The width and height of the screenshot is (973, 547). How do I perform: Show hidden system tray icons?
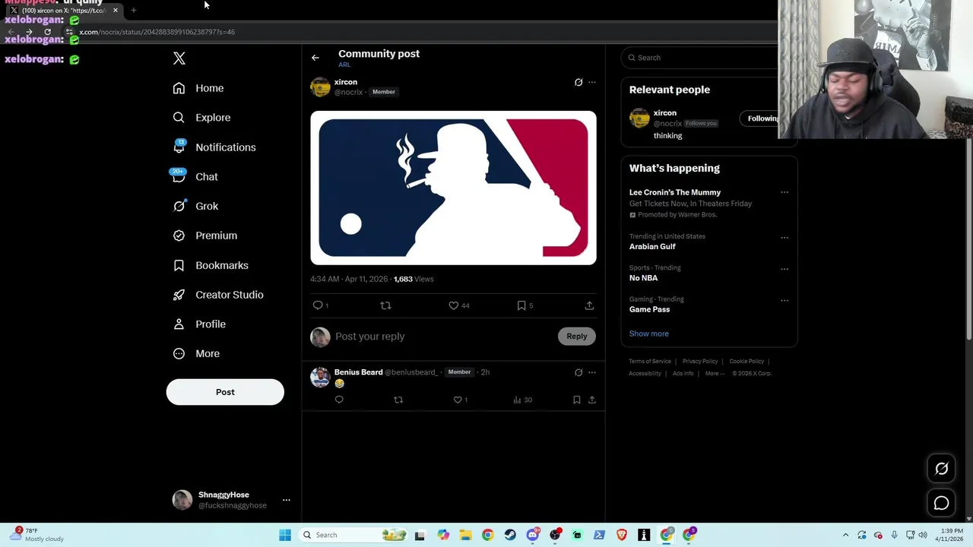point(845,535)
